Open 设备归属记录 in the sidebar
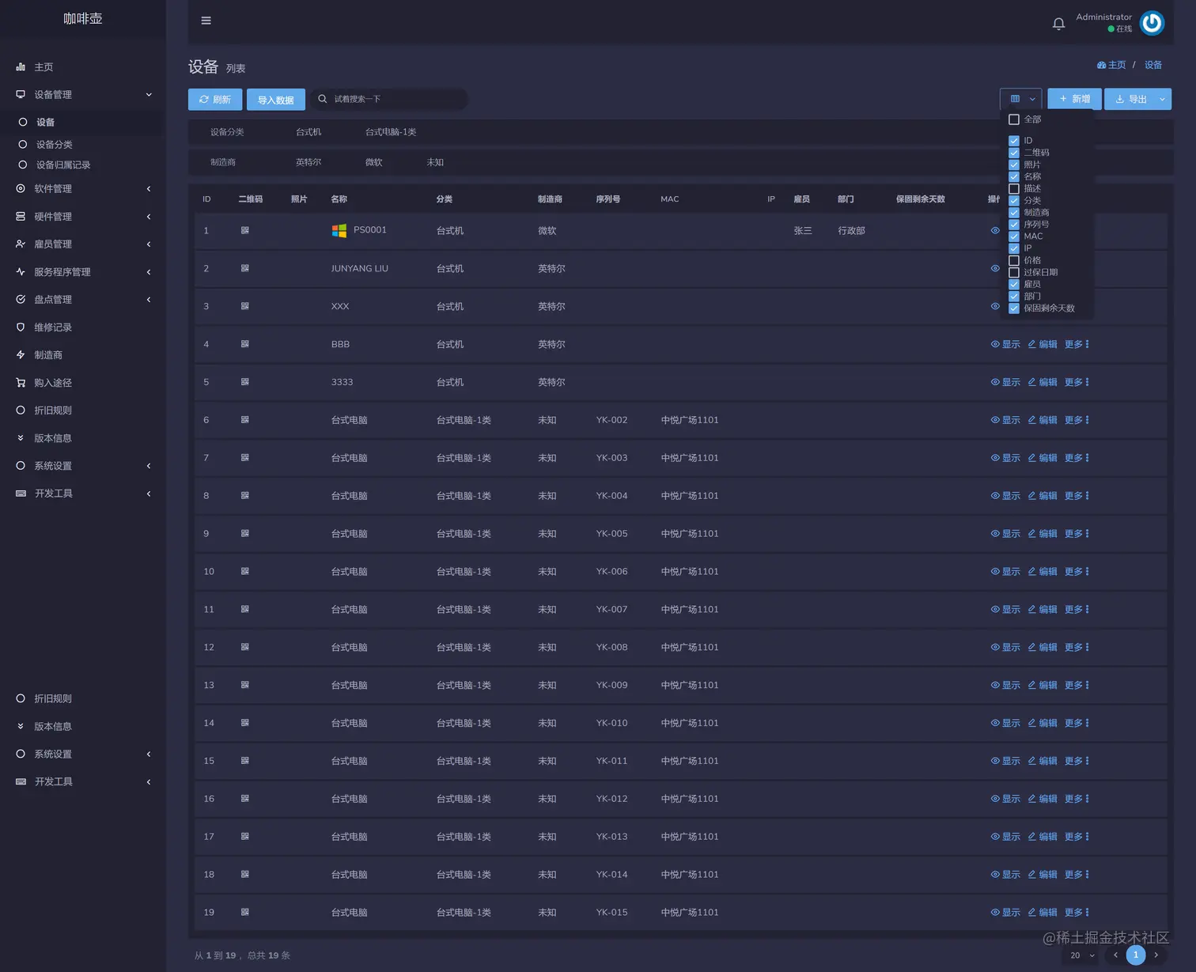The height and width of the screenshot is (972, 1196). point(63,165)
